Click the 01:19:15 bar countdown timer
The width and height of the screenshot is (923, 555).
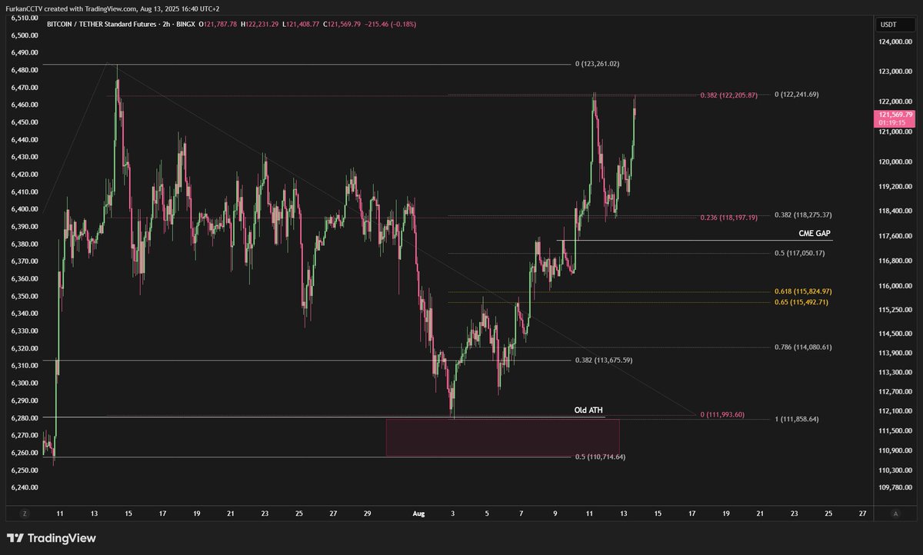[x=893, y=122]
